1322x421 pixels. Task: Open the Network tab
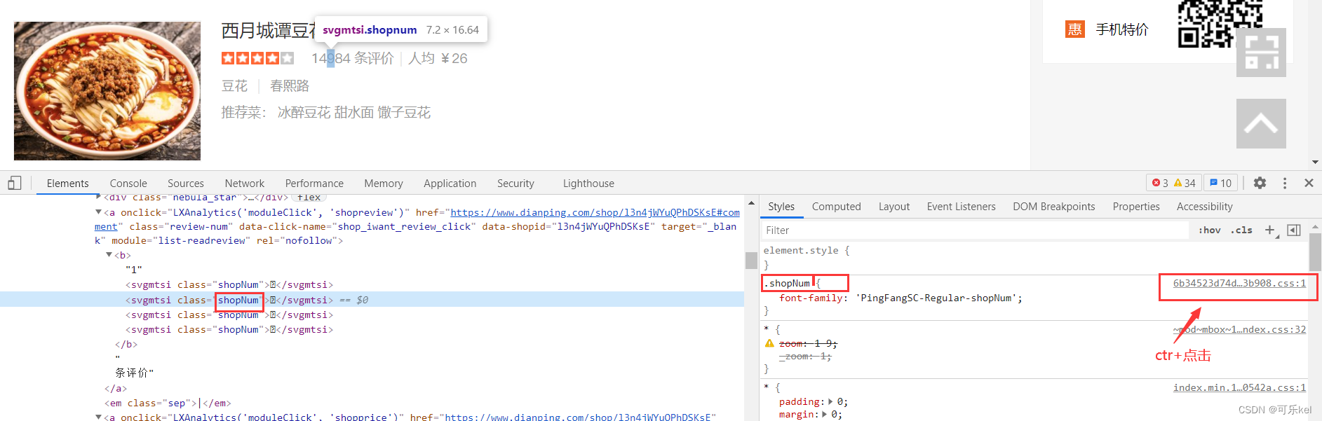245,183
